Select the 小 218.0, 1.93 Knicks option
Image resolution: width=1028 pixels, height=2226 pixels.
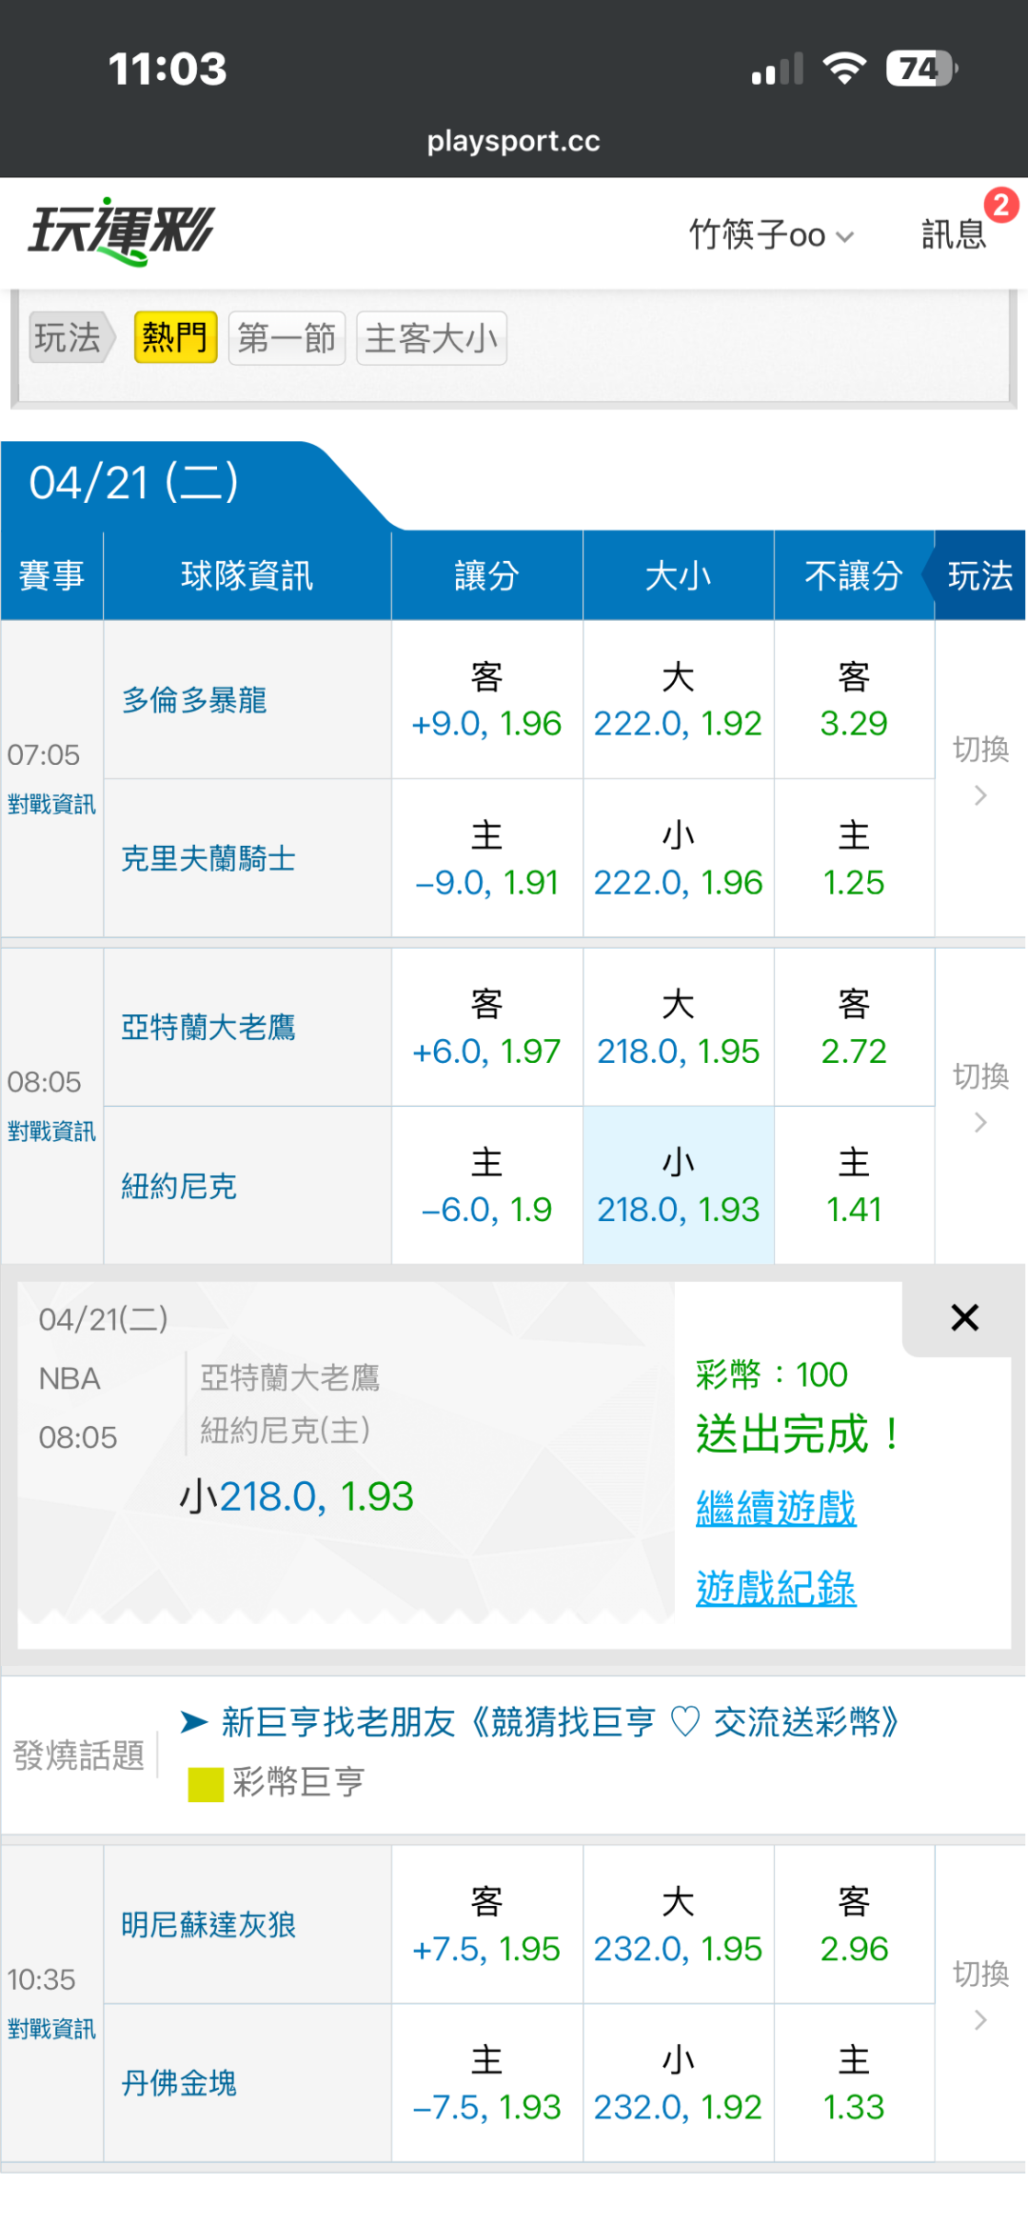678,1186
